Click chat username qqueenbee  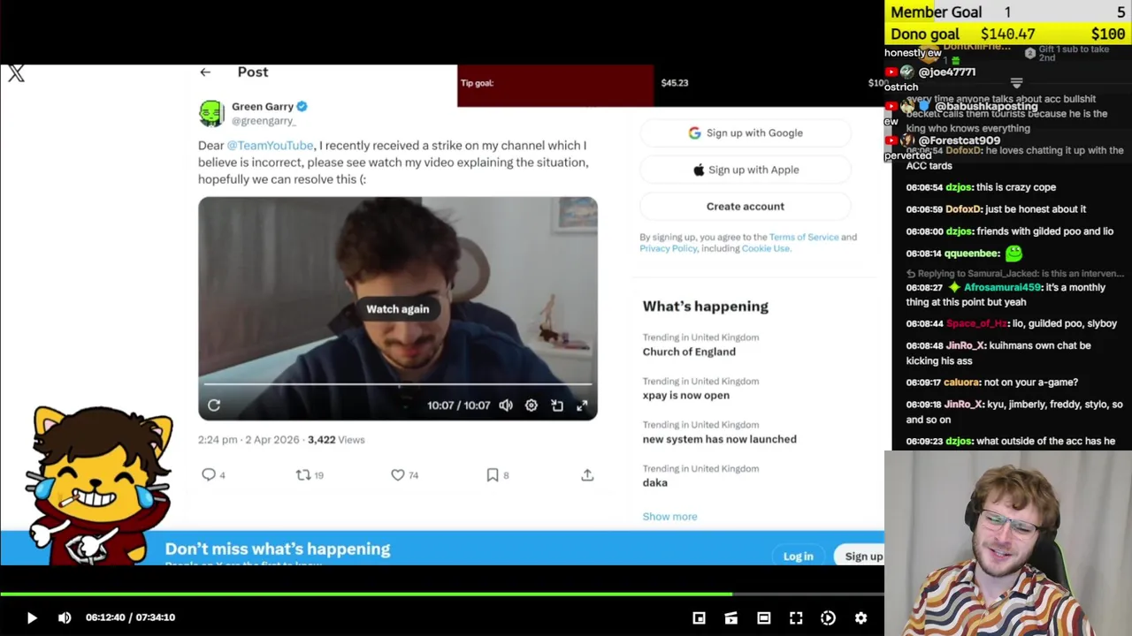[969, 254]
